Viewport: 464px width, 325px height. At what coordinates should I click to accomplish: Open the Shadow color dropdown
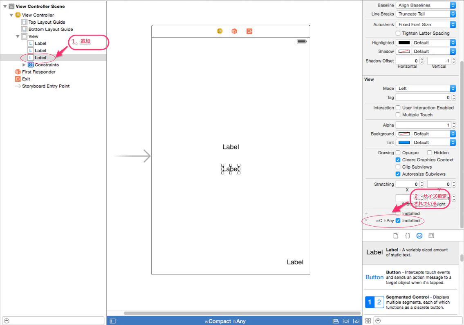pyautogui.click(x=434, y=51)
